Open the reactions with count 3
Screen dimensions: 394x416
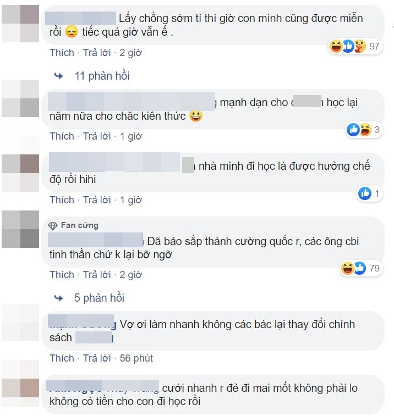click(364, 130)
